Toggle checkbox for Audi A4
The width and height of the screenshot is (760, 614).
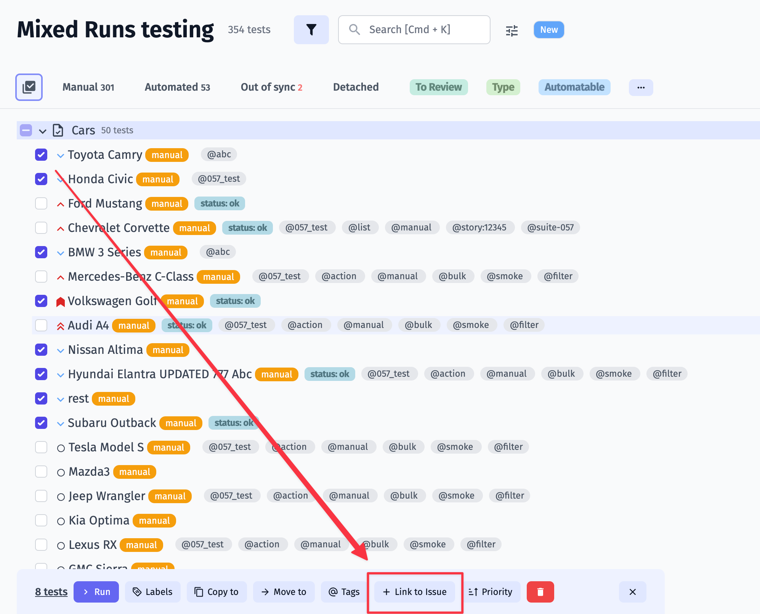42,325
